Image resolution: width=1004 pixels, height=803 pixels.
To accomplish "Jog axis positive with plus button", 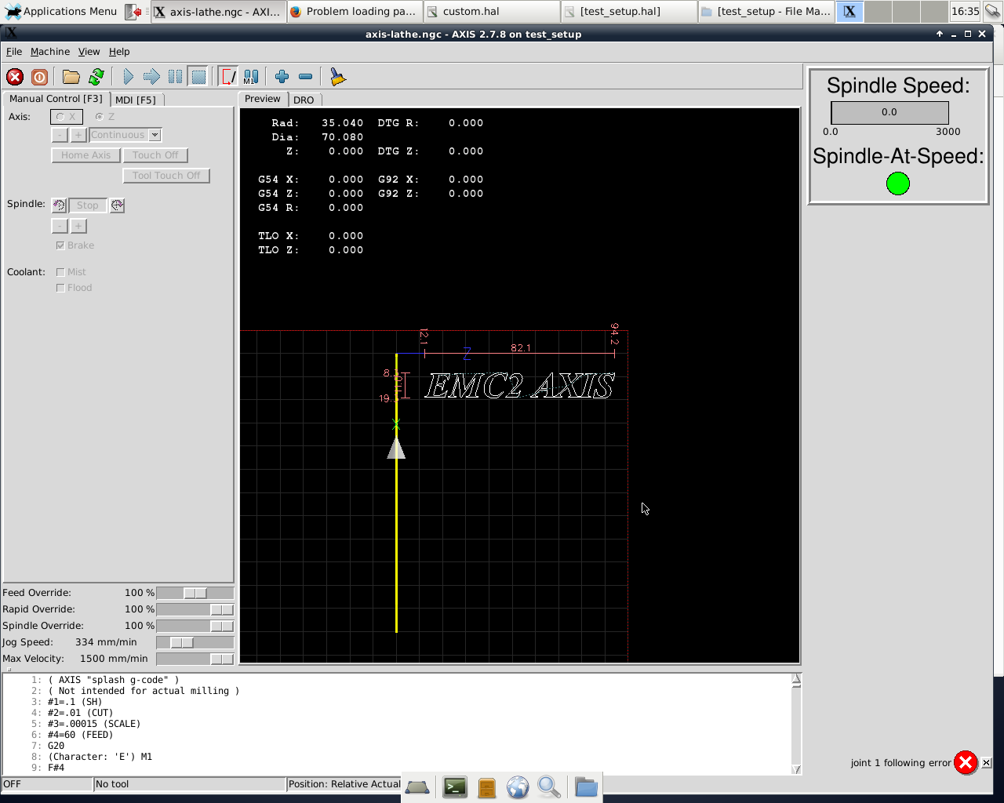I will (78, 135).
